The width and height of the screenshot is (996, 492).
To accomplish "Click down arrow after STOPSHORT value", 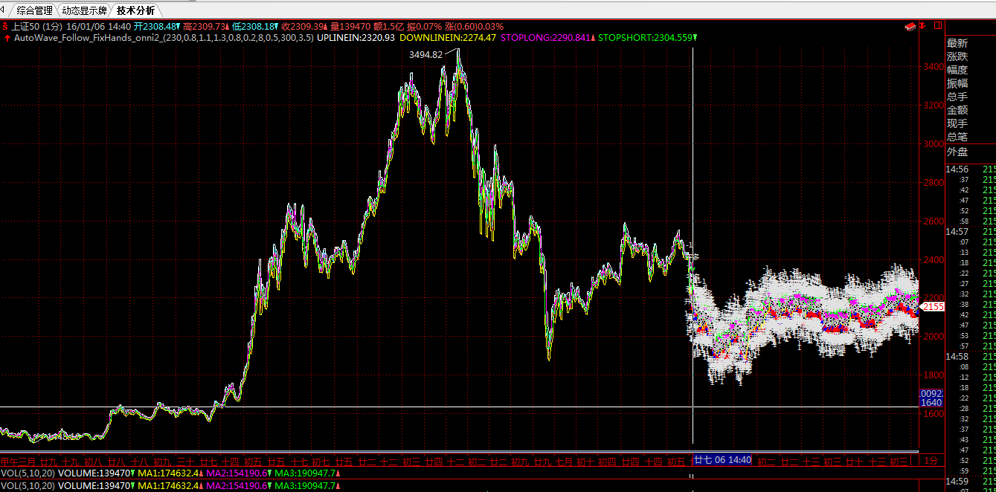I will click(x=695, y=37).
